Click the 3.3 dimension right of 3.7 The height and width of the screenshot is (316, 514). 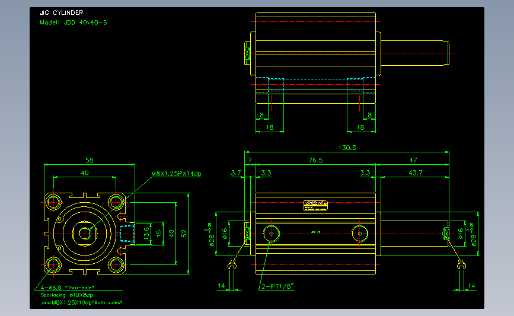266,173
